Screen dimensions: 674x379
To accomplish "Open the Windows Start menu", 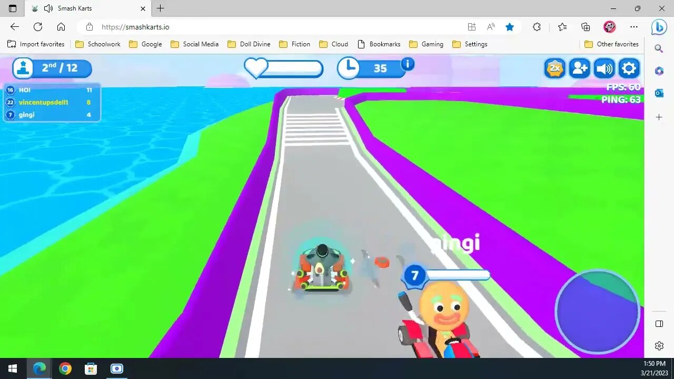I will pos(13,368).
